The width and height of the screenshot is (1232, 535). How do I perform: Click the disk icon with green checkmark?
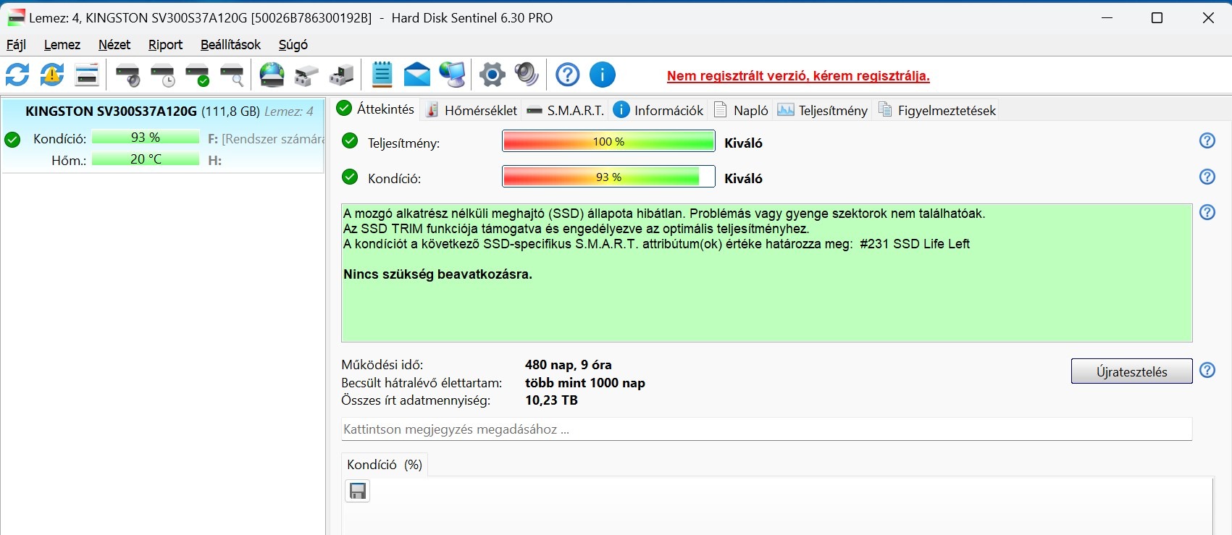pyautogui.click(x=198, y=75)
